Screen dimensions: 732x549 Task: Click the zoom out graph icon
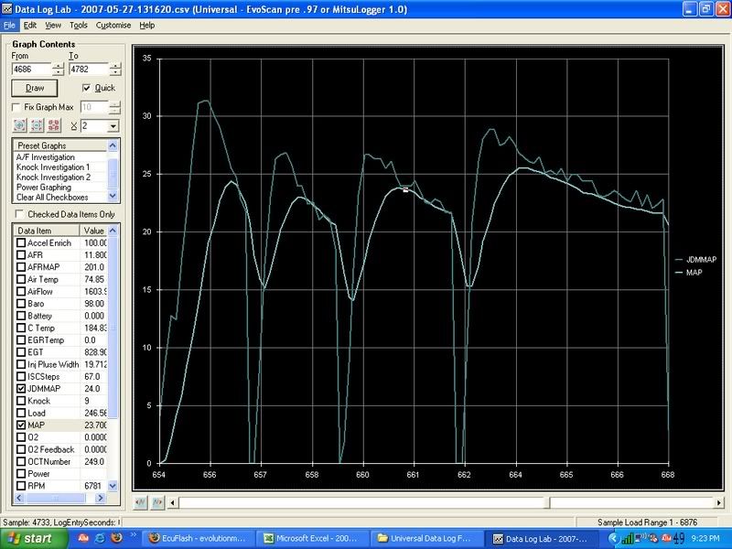click(x=38, y=125)
